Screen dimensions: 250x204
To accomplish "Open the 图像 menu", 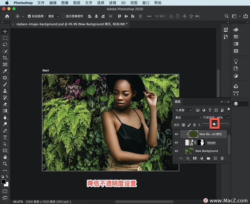I will pyautogui.click(x=65, y=3).
